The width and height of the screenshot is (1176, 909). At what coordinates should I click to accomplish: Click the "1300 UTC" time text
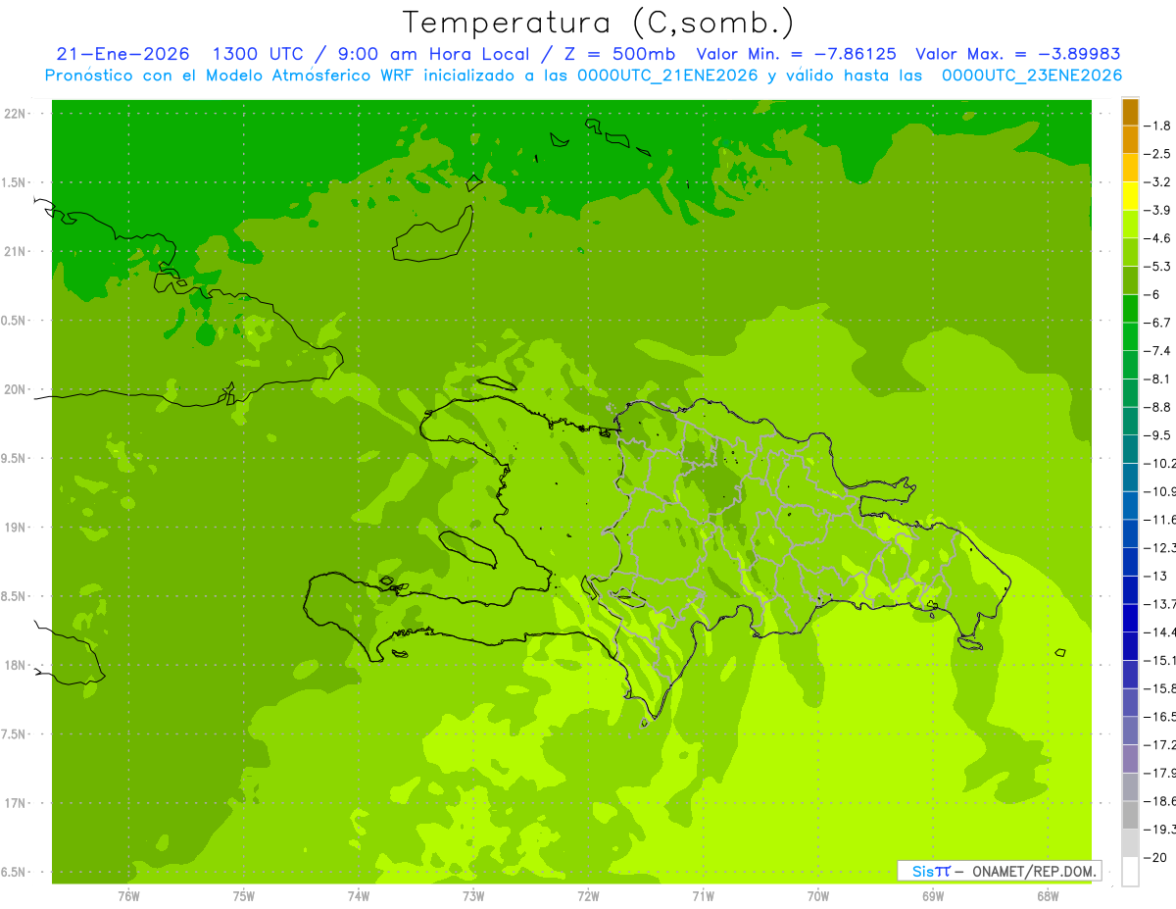point(261,55)
